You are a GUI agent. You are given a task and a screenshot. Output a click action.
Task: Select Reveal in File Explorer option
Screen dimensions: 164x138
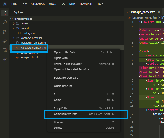pyautogui.click(x=68, y=64)
